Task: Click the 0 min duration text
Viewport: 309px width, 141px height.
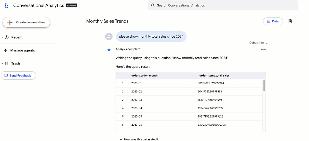Action: pos(262,49)
